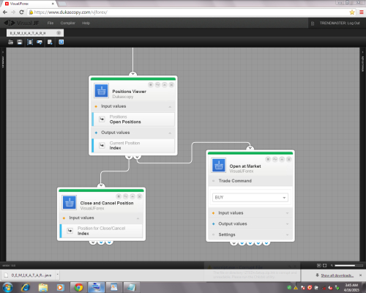
Task: Click the fit-to-screen toolbar icon
Action: 30,42
